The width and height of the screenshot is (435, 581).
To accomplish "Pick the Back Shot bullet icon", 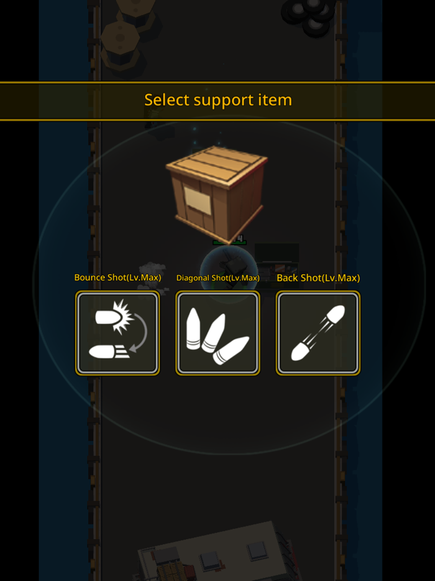I will tap(318, 333).
